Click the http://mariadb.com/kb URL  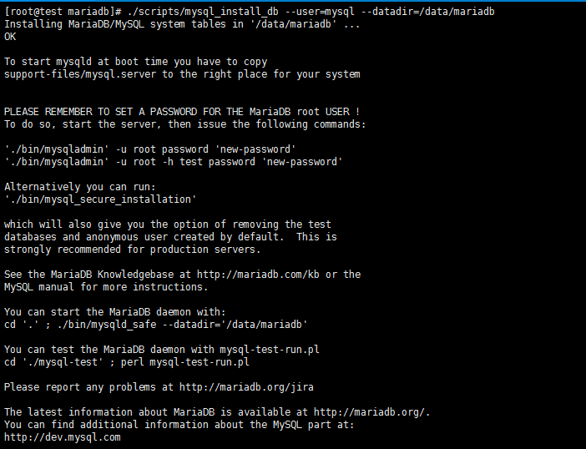258,275
